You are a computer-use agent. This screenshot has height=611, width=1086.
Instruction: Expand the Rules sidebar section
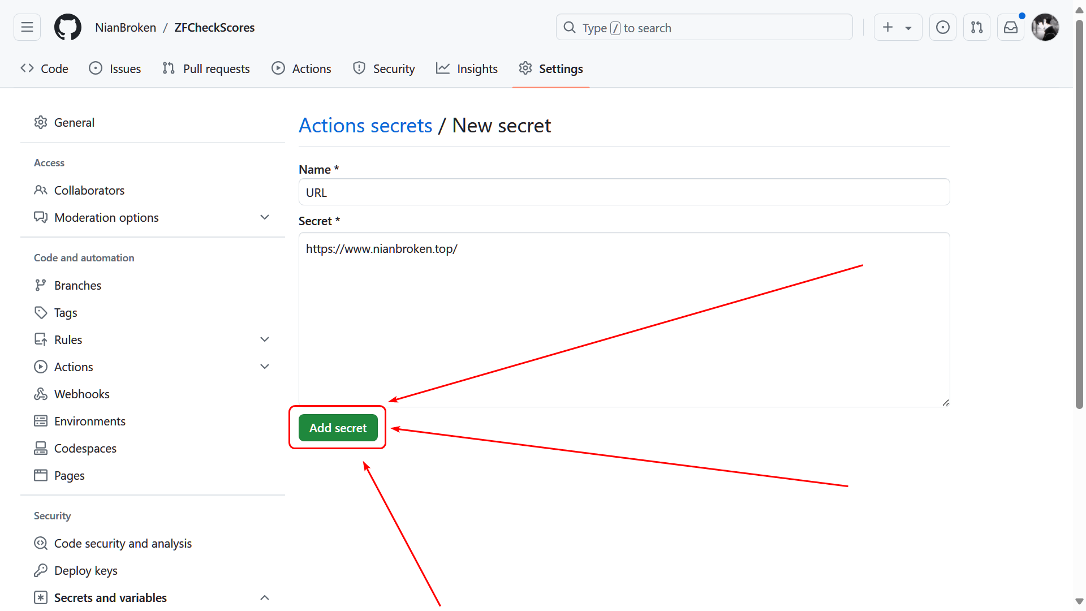pos(264,340)
